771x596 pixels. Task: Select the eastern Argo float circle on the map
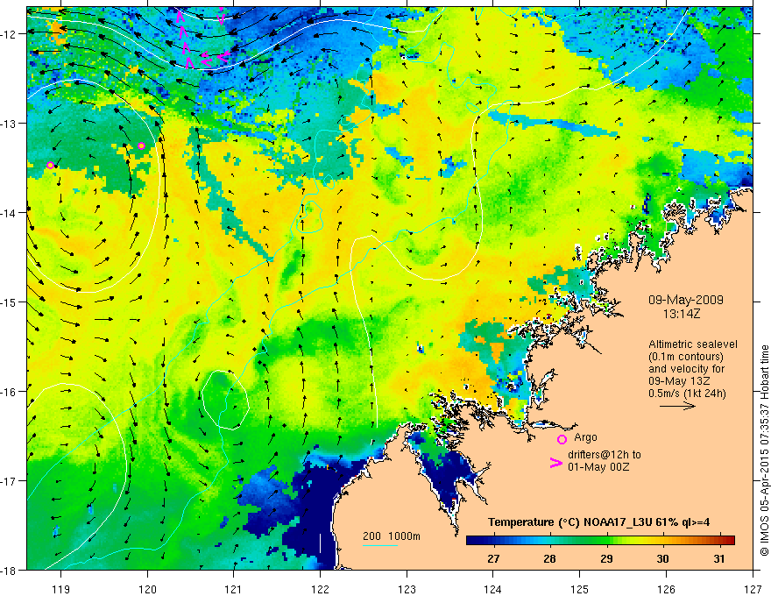(x=142, y=145)
